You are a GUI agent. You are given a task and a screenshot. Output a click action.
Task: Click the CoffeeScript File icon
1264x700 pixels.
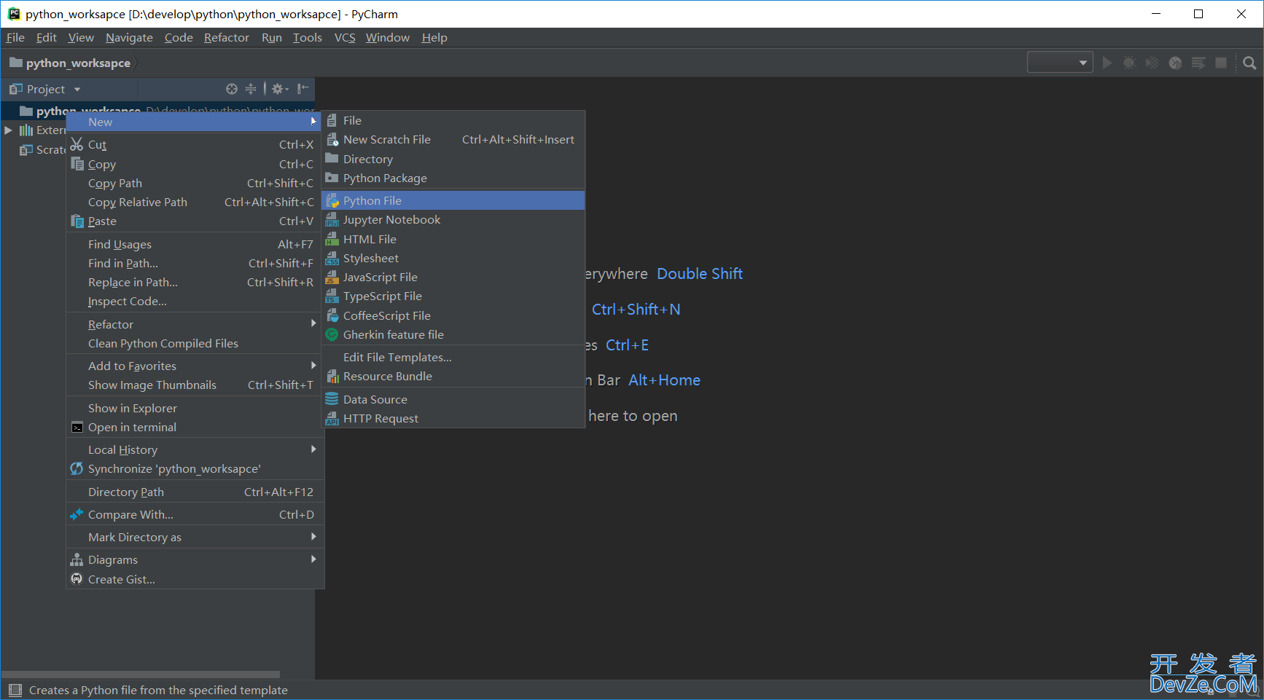[332, 315]
